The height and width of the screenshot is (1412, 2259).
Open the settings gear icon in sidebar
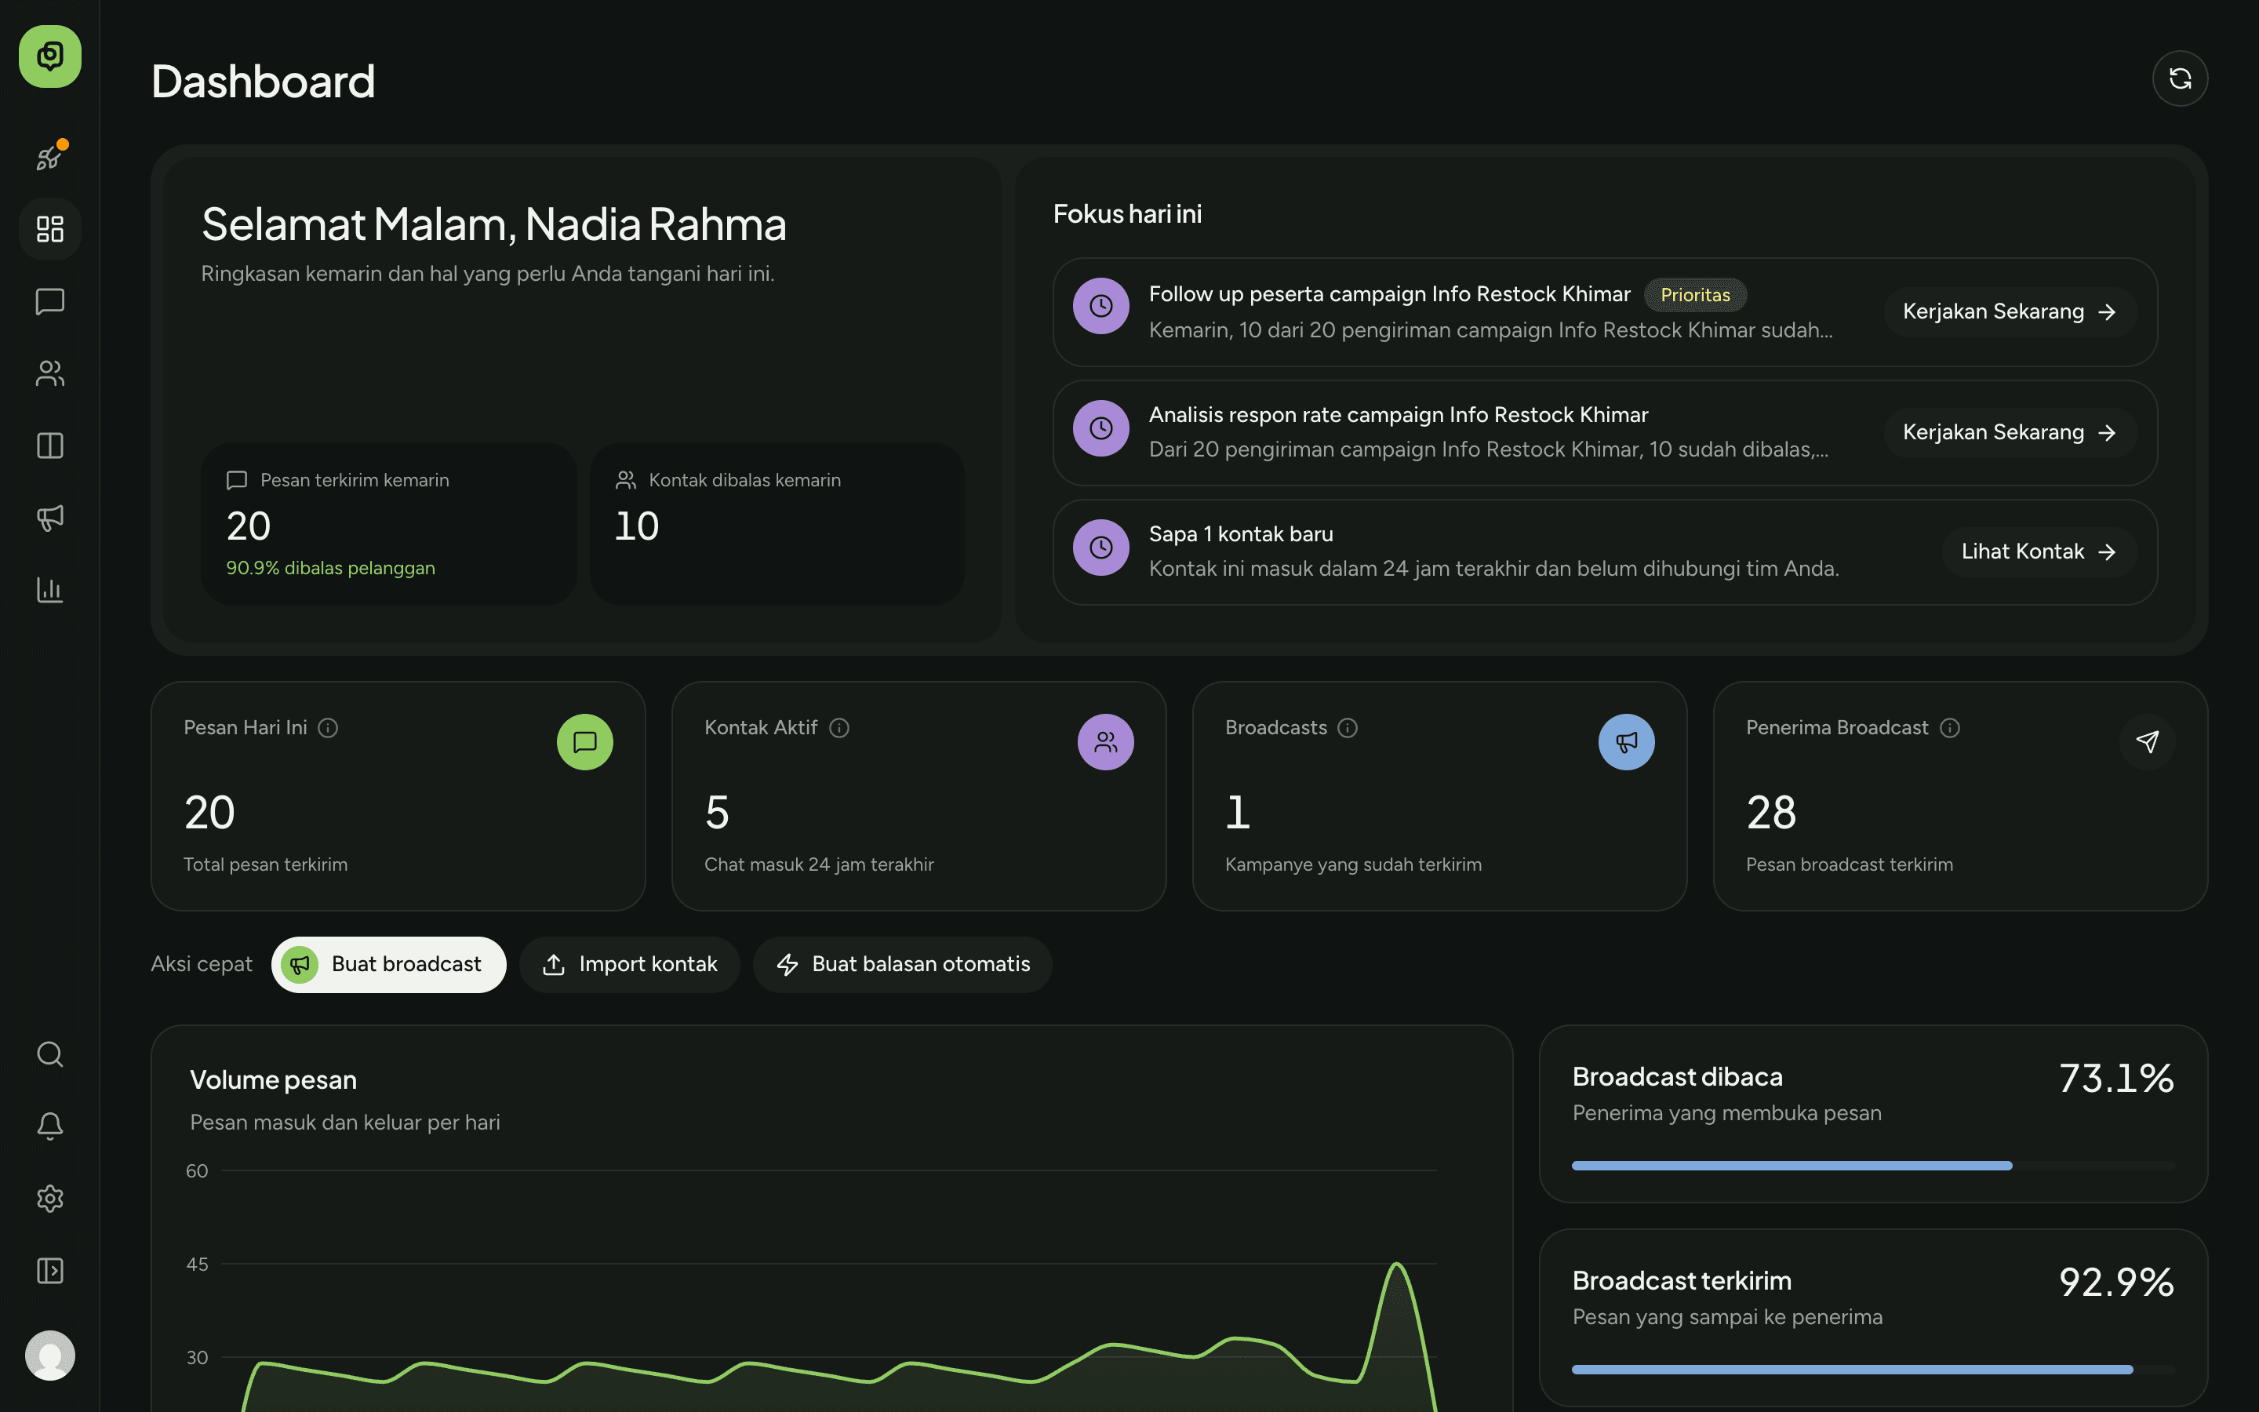click(x=50, y=1198)
